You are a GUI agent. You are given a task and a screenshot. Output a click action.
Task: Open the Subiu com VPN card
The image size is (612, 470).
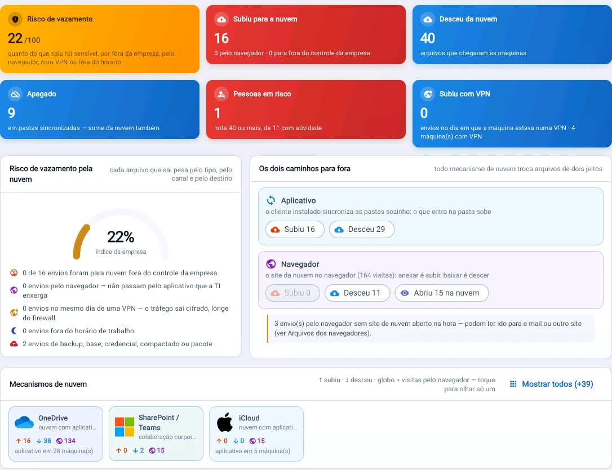(512, 114)
